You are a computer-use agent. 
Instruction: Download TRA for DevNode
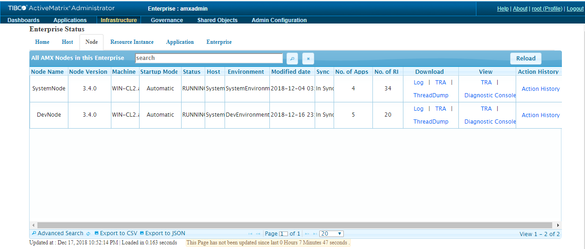tap(441, 108)
